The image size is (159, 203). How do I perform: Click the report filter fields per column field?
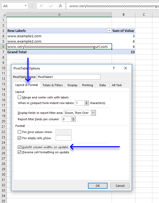click(x=67, y=119)
